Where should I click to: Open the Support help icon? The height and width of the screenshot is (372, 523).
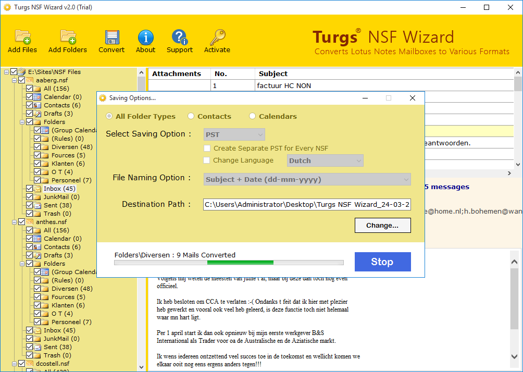(x=180, y=37)
